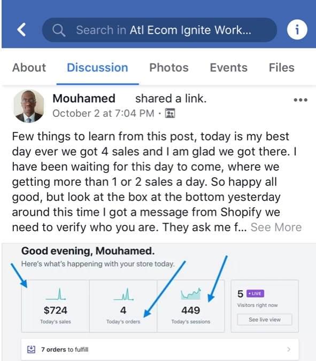Click the search magnifier icon
This screenshot has width=316, height=361.
click(59, 30)
